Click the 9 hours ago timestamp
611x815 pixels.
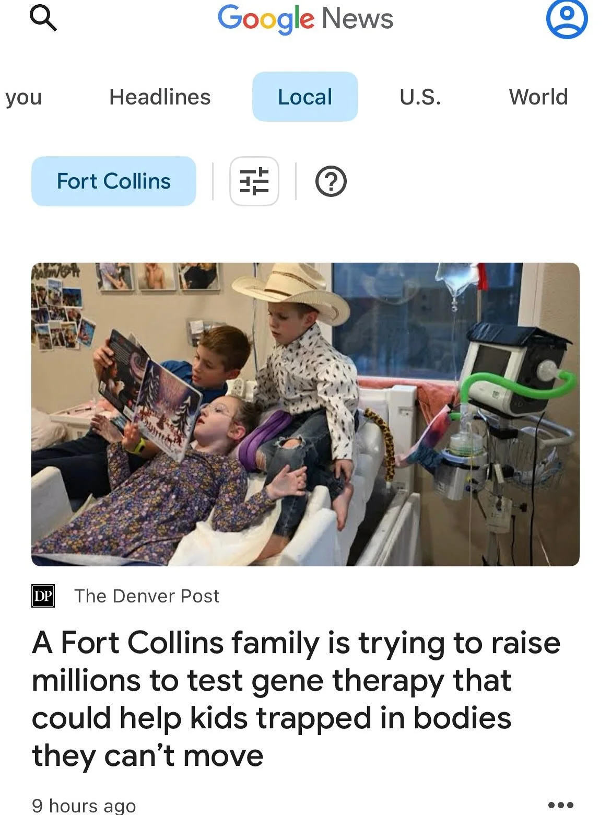pos(84,805)
